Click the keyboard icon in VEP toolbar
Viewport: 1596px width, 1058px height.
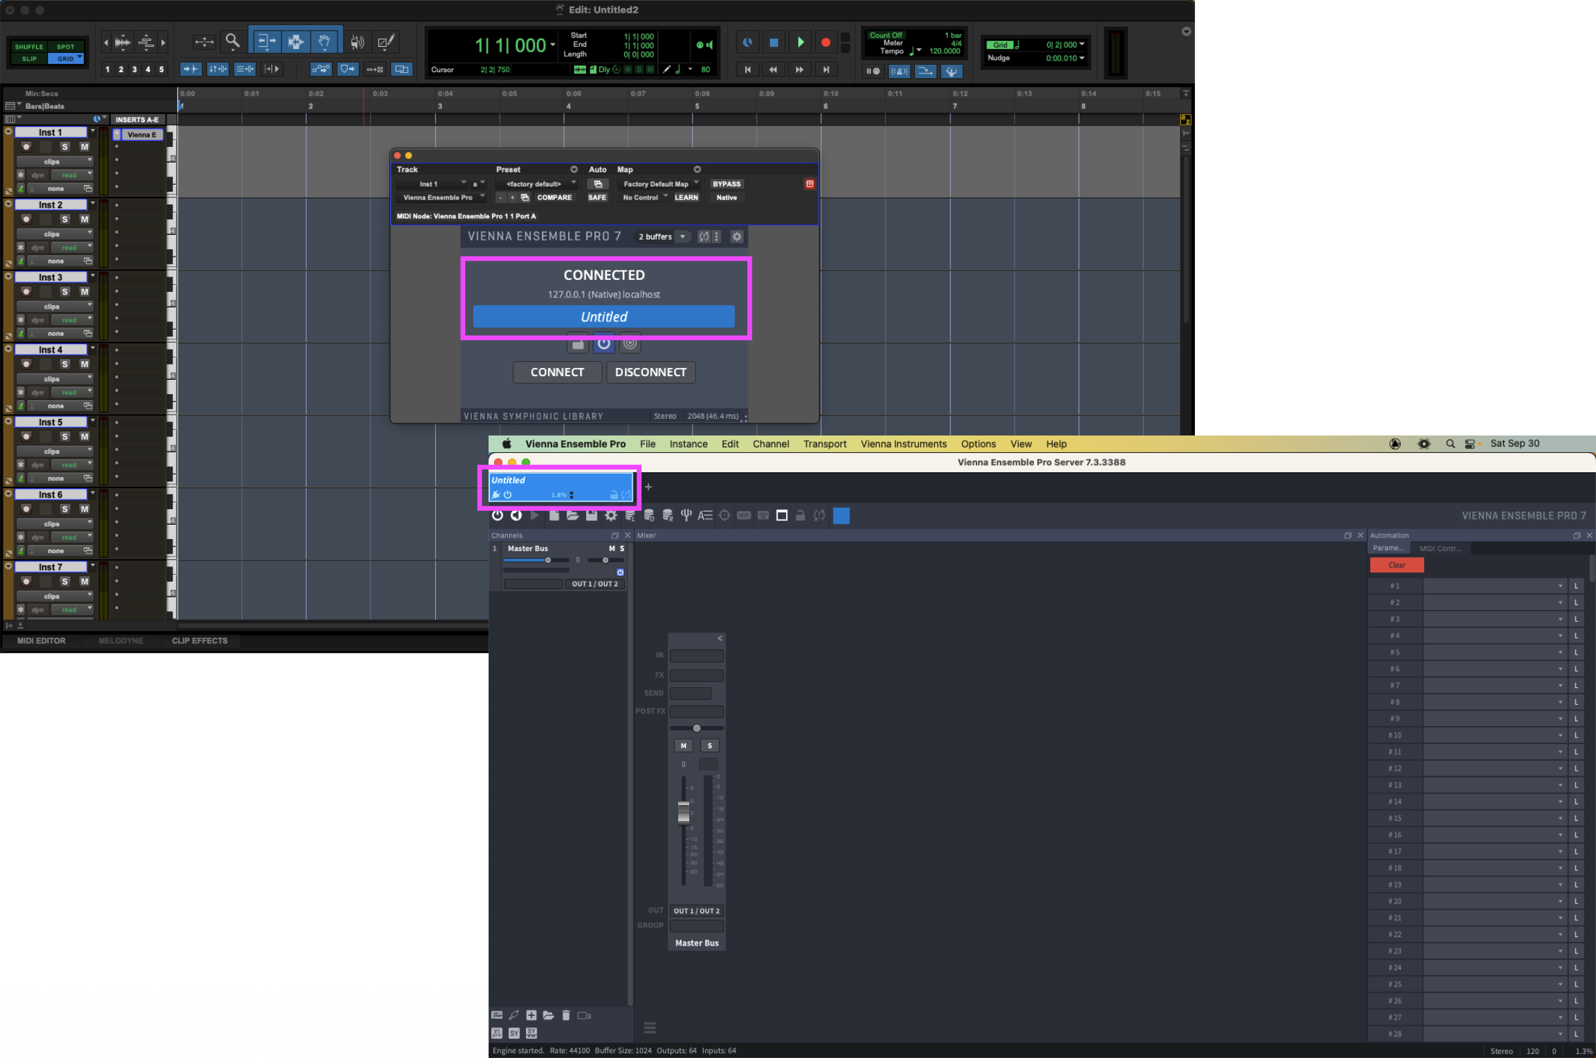pyautogui.click(x=763, y=516)
